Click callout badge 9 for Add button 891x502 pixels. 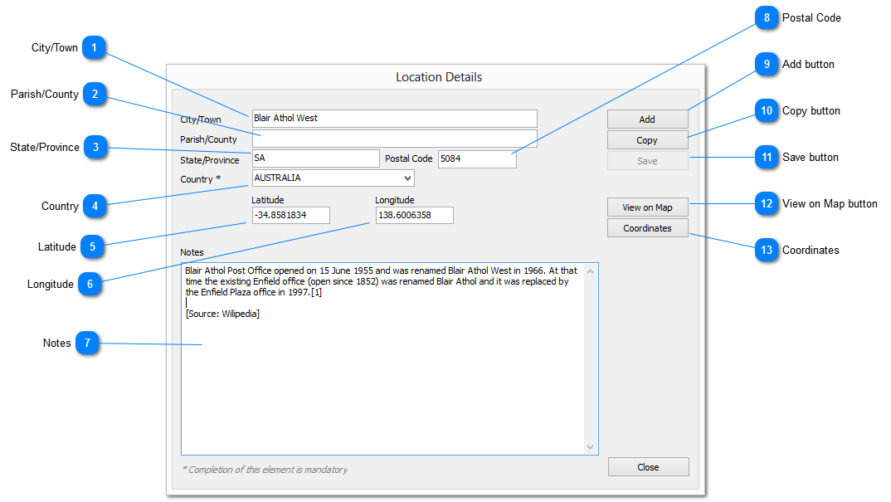coord(766,64)
